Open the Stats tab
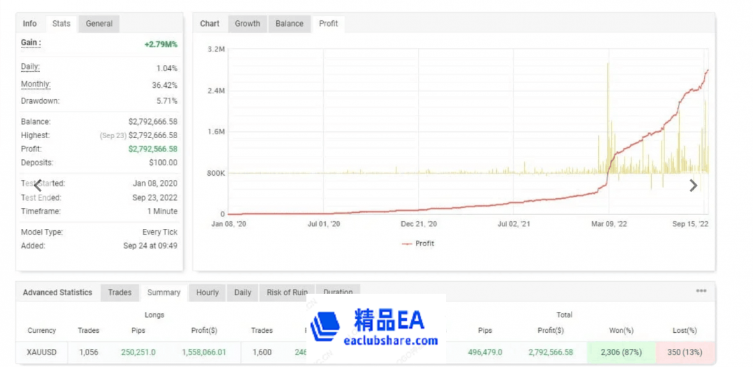This screenshot has height=367, width=753. coord(61,24)
